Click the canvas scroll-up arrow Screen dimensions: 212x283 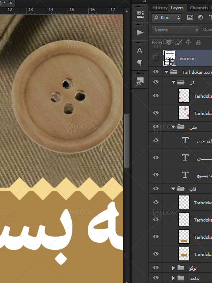pyautogui.click(x=127, y=11)
